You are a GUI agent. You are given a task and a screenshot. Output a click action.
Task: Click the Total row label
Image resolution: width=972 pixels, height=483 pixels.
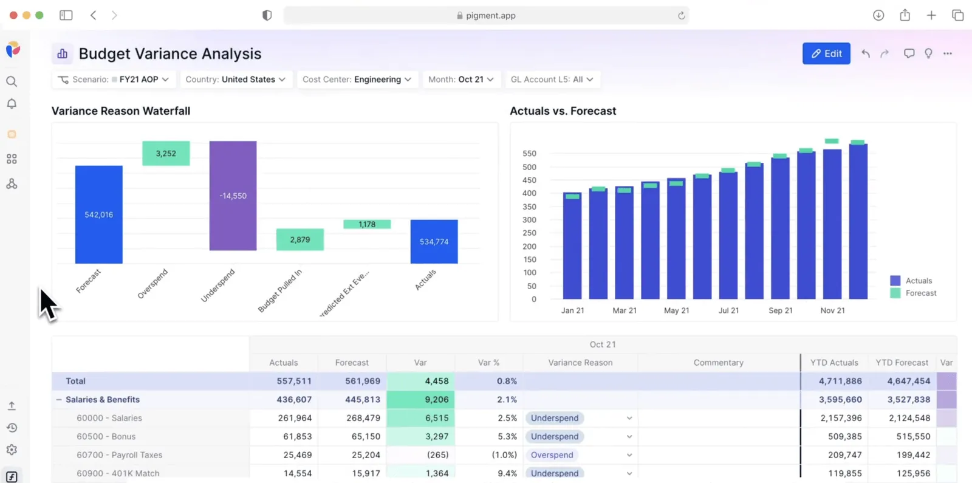point(75,381)
